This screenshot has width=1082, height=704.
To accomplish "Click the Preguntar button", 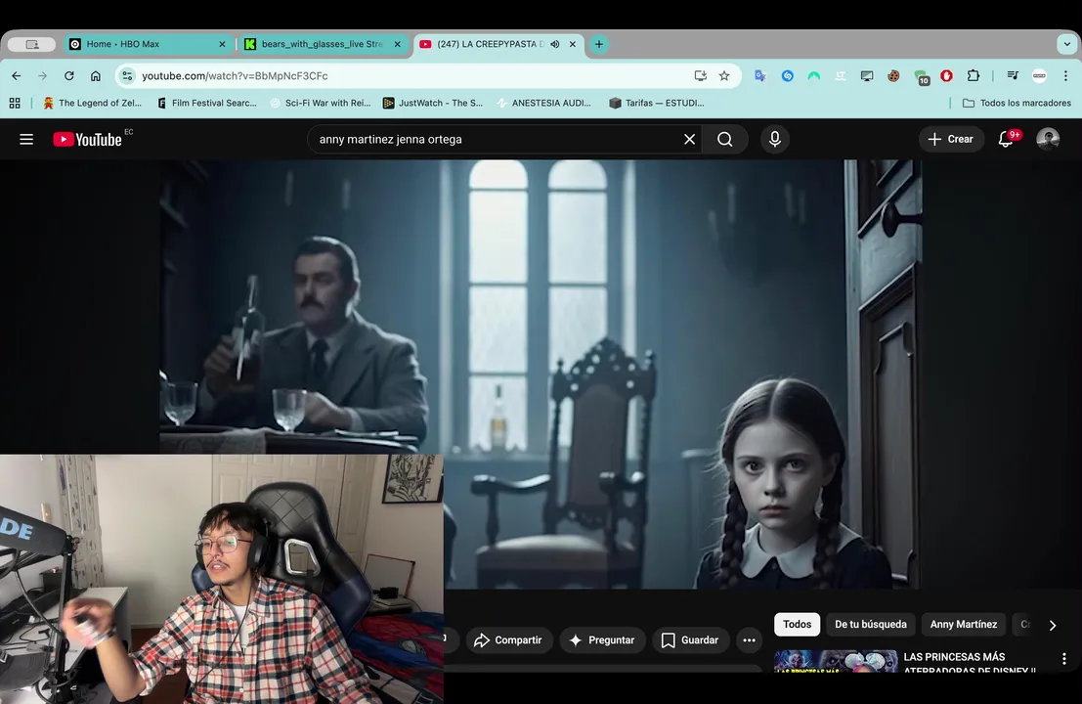I will pyautogui.click(x=602, y=640).
